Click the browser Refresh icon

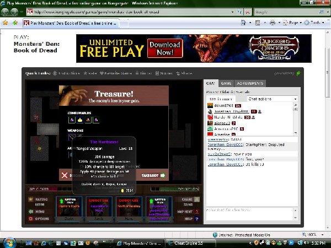(x=239, y=12)
